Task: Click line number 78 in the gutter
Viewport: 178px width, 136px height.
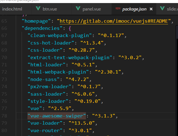Action: click(x=4, y=116)
